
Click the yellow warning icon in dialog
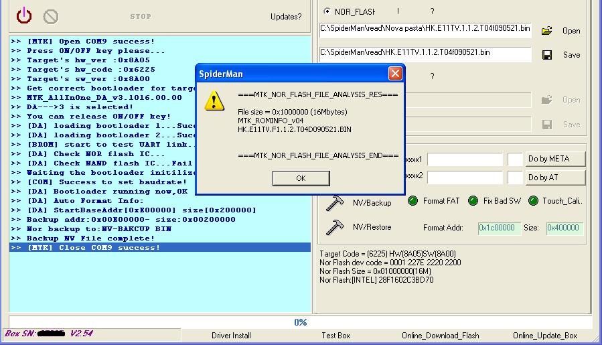[x=214, y=100]
